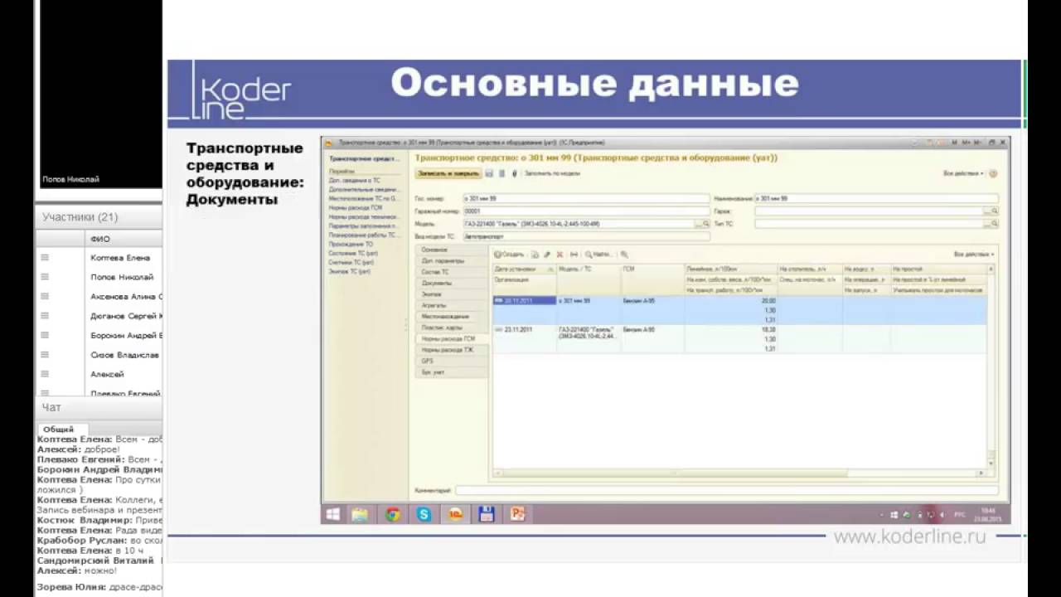1061x597 pixels.
Task: Click the Гаражный номер field with 00001
Action: 587,211
